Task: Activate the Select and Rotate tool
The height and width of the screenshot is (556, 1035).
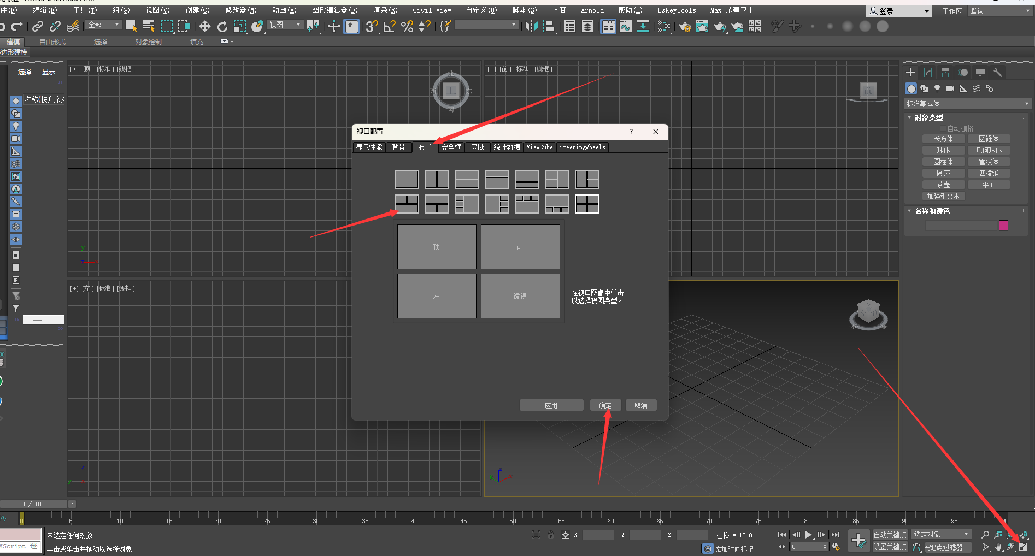Action: 222,26
